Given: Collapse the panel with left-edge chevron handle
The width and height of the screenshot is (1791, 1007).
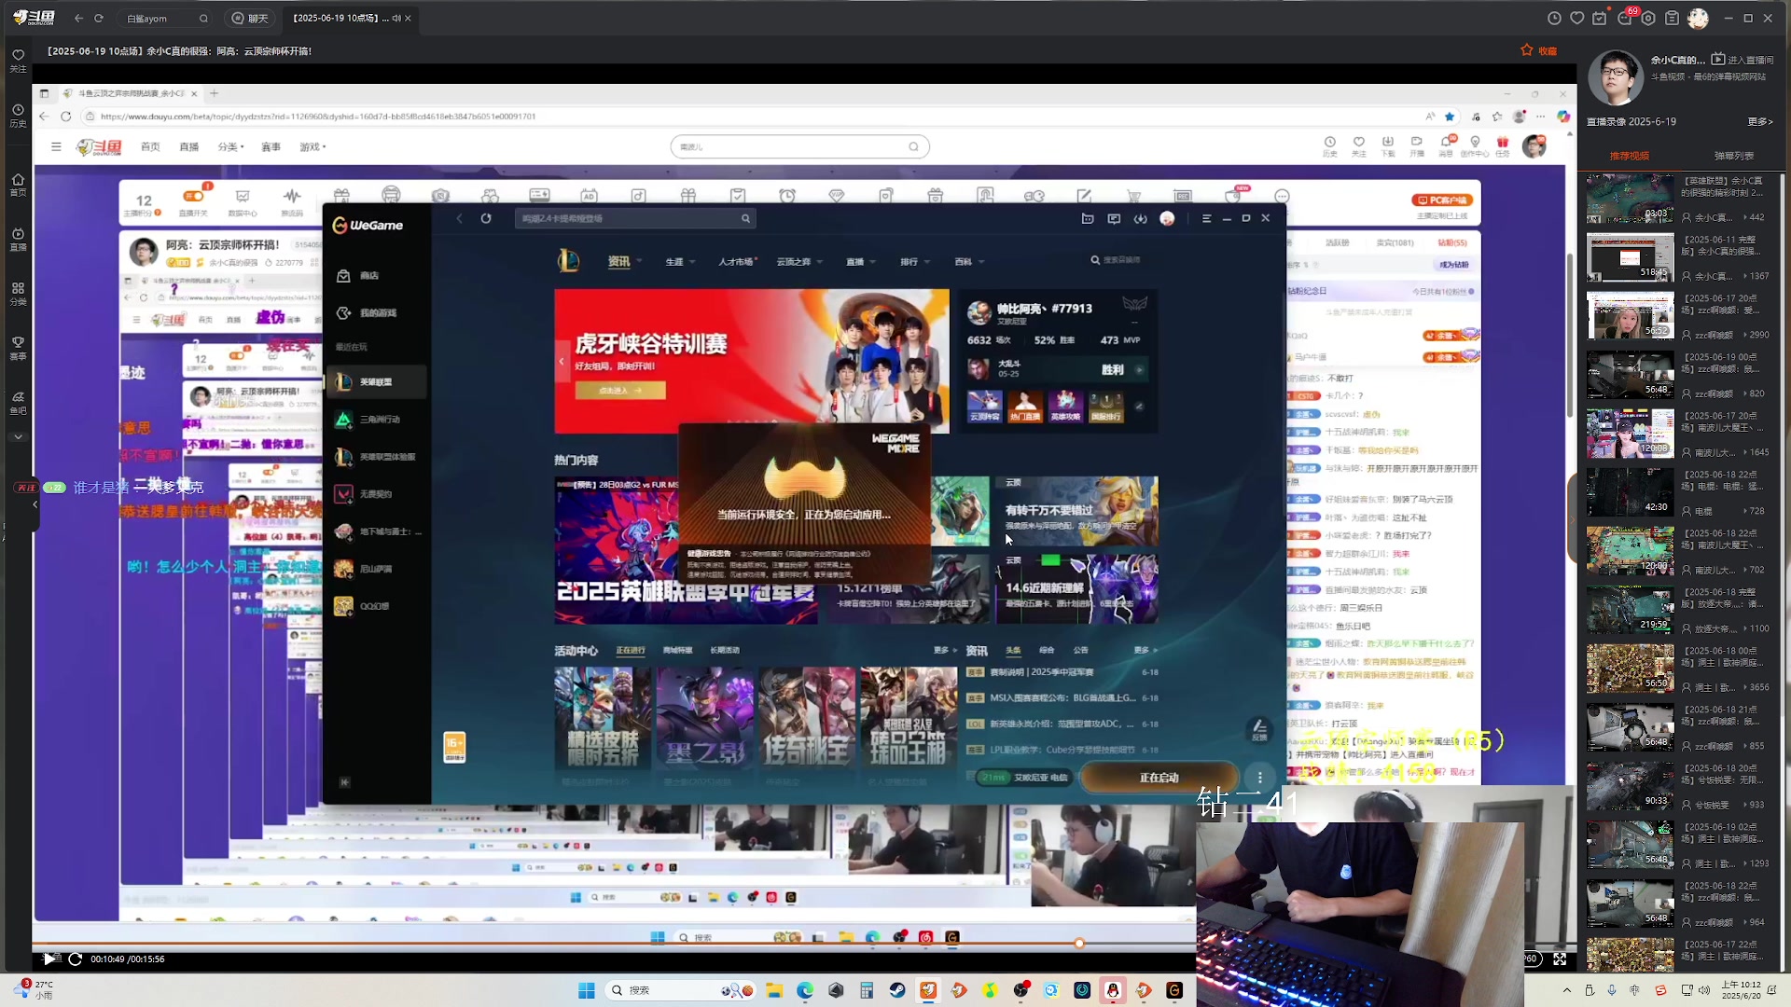Looking at the screenshot, I should (35, 504).
